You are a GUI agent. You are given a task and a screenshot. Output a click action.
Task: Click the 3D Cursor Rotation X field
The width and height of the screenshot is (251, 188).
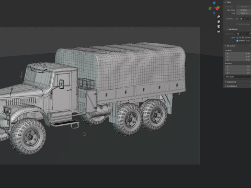[238, 67]
